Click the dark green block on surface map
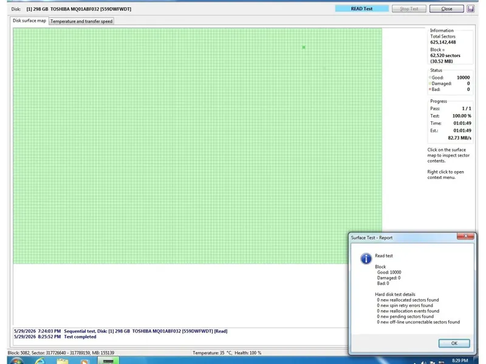The height and width of the screenshot is (364, 486). pos(304,47)
